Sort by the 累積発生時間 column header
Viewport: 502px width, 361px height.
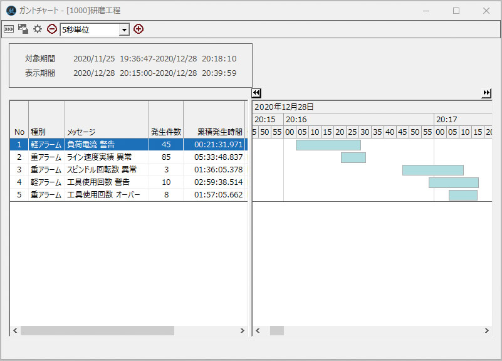click(215, 132)
